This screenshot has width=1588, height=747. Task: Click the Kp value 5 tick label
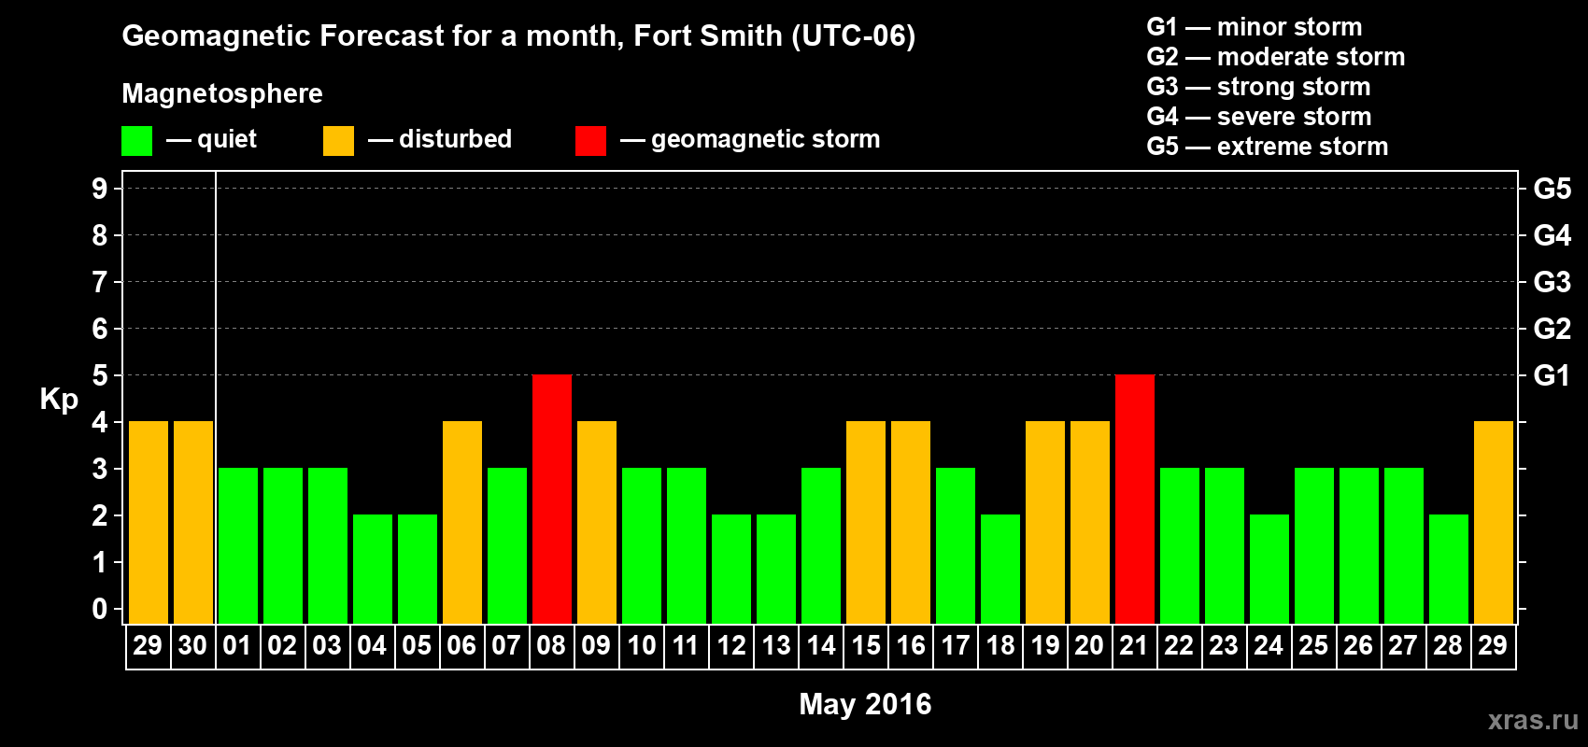coord(100,375)
